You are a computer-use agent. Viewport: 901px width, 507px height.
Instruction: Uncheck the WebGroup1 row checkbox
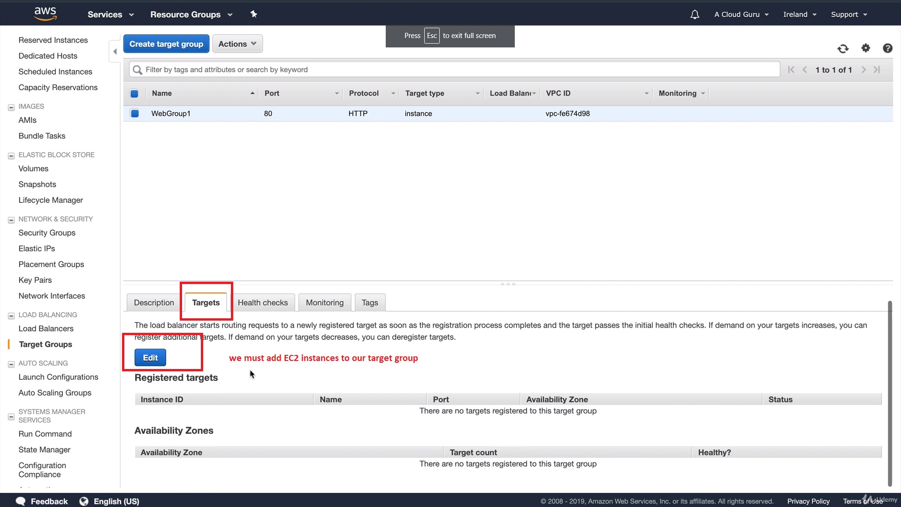coord(135,113)
